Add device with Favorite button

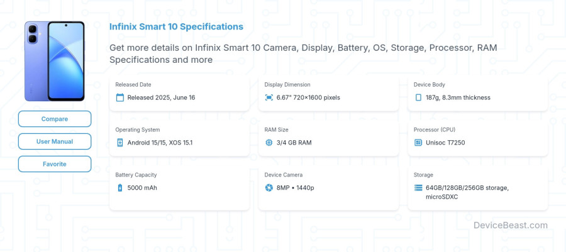[x=55, y=164]
